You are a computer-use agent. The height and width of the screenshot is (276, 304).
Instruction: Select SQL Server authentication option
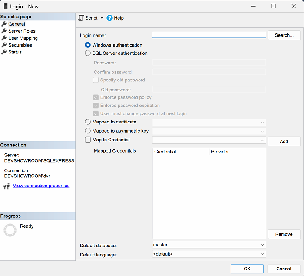pyautogui.click(x=88, y=53)
